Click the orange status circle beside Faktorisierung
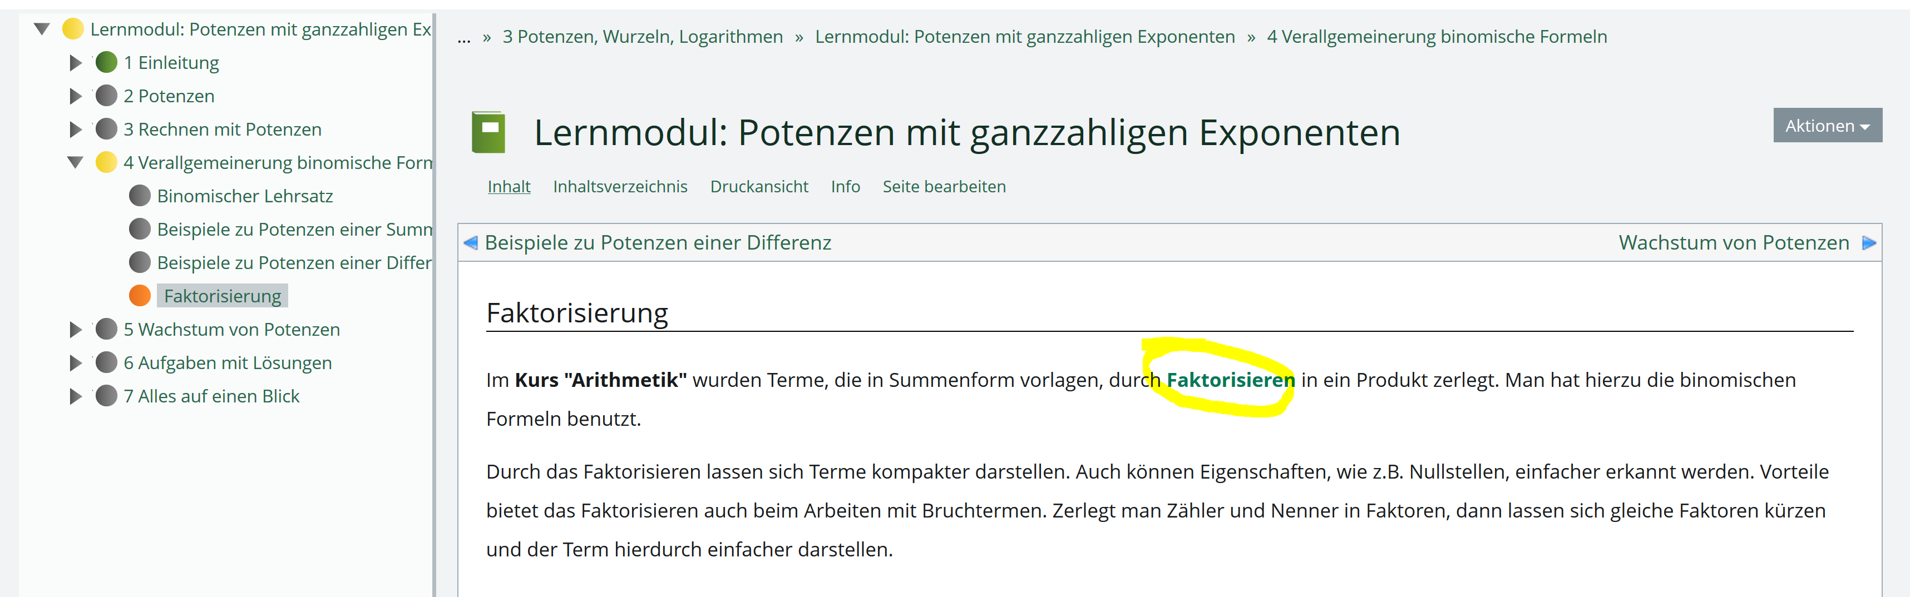1910x597 pixels. 140,296
